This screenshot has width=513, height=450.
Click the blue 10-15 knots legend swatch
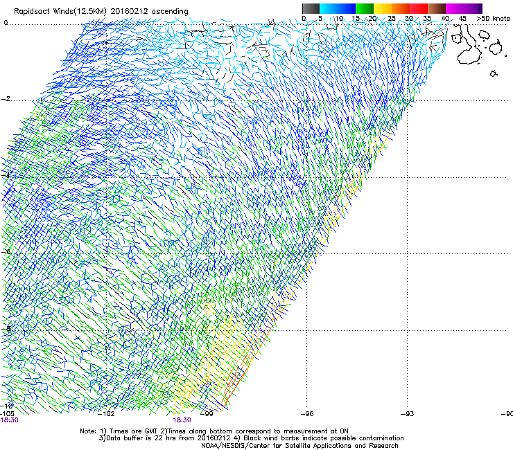(347, 8)
